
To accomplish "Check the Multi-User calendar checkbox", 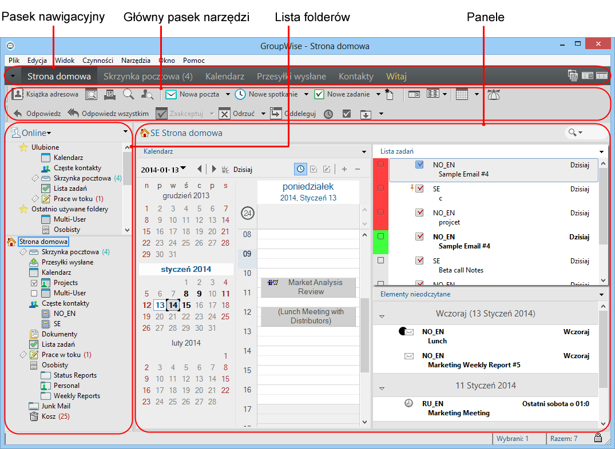I will 34,293.
